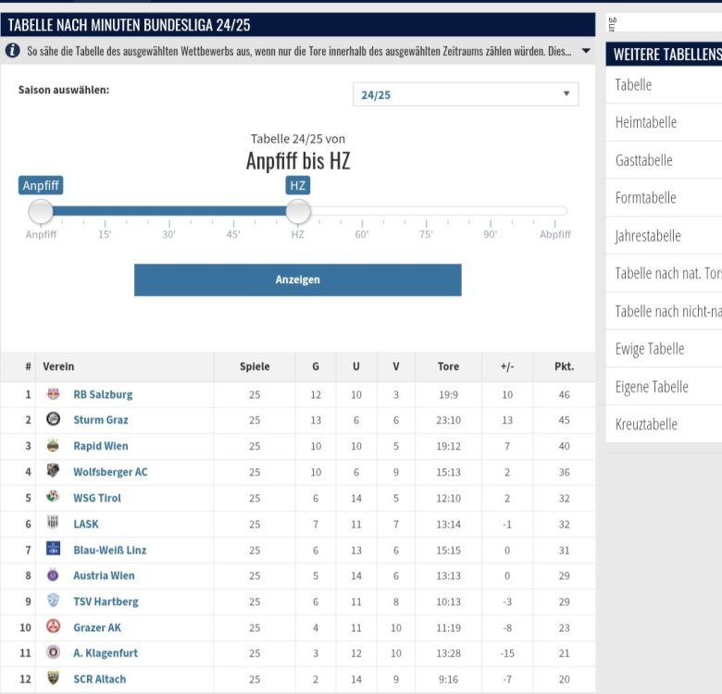This screenshot has width=722, height=694.
Task: Click the Wolfsberger AC club crest
Action: click(x=54, y=472)
